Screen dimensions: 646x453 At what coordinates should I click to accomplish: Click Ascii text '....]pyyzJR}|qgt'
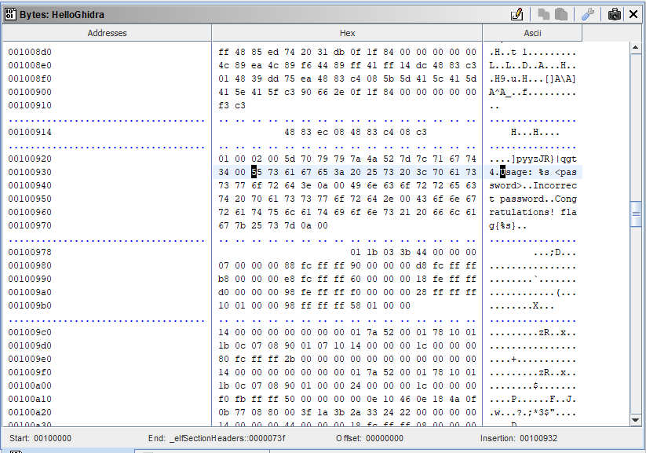coord(533,159)
